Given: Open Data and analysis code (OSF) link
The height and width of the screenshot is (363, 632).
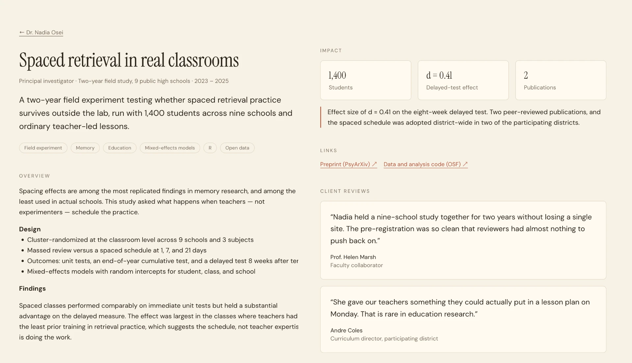Looking at the screenshot, I should coord(426,164).
